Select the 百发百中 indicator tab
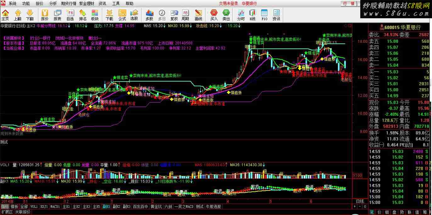432x215 pixels. 140,207
